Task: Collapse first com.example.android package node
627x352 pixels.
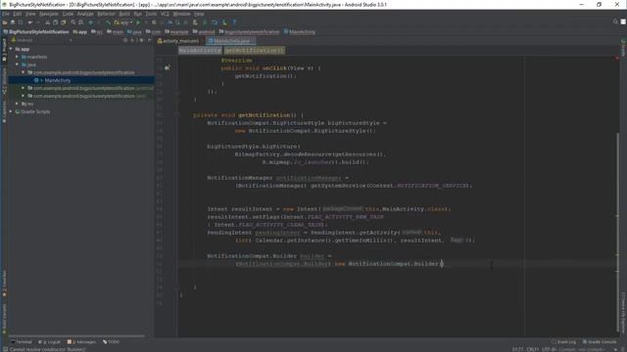Action: 23,72
